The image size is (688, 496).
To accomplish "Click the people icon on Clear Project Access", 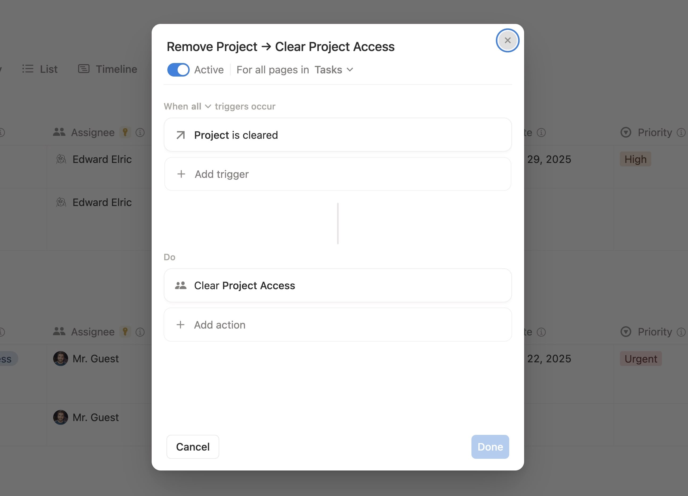I will click(180, 285).
